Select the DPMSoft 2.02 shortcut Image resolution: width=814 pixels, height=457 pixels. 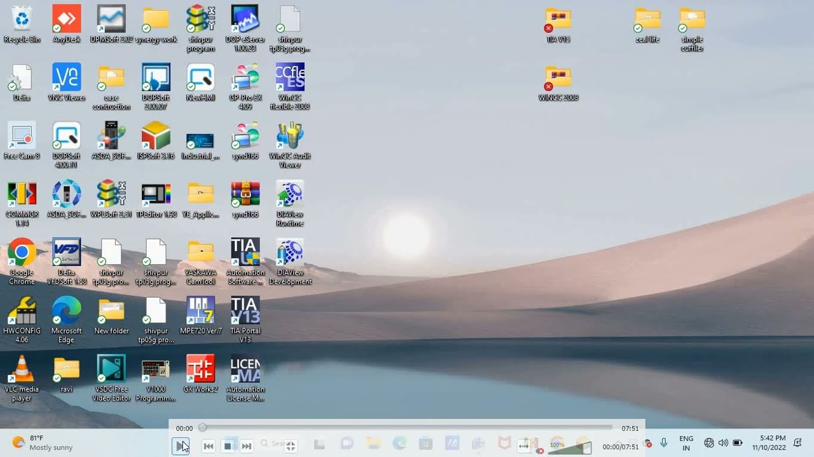click(x=111, y=25)
